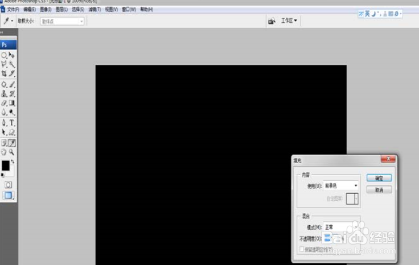This screenshot has height=265, width=419.
Task: Reset default foreground and background colors
Action: (3, 175)
